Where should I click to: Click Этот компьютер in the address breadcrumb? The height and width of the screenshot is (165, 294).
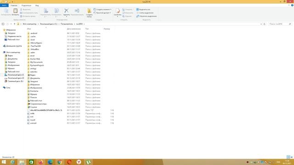[x=29, y=24]
